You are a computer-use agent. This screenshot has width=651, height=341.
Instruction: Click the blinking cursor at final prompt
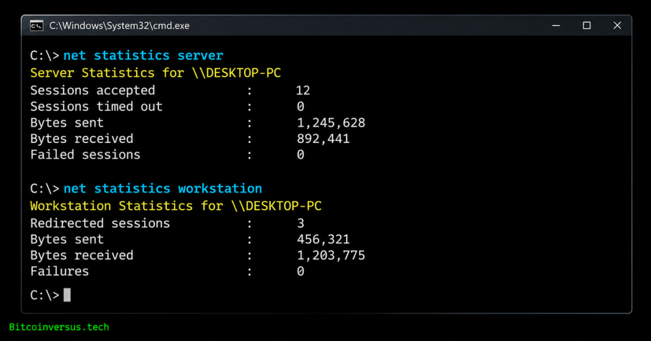pyautogui.click(x=67, y=295)
